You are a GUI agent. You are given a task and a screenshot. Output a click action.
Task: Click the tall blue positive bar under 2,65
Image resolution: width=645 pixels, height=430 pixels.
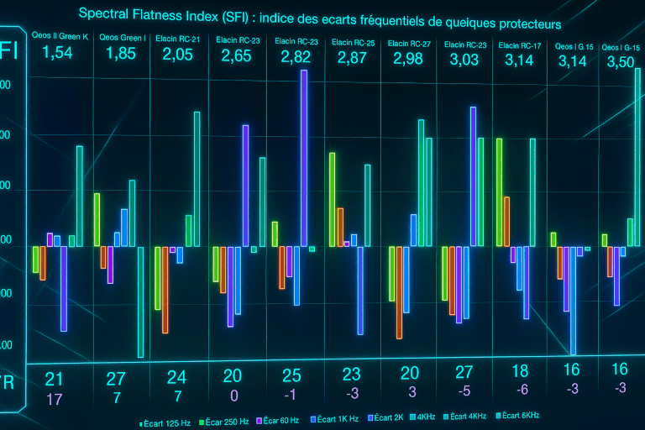coord(245,186)
